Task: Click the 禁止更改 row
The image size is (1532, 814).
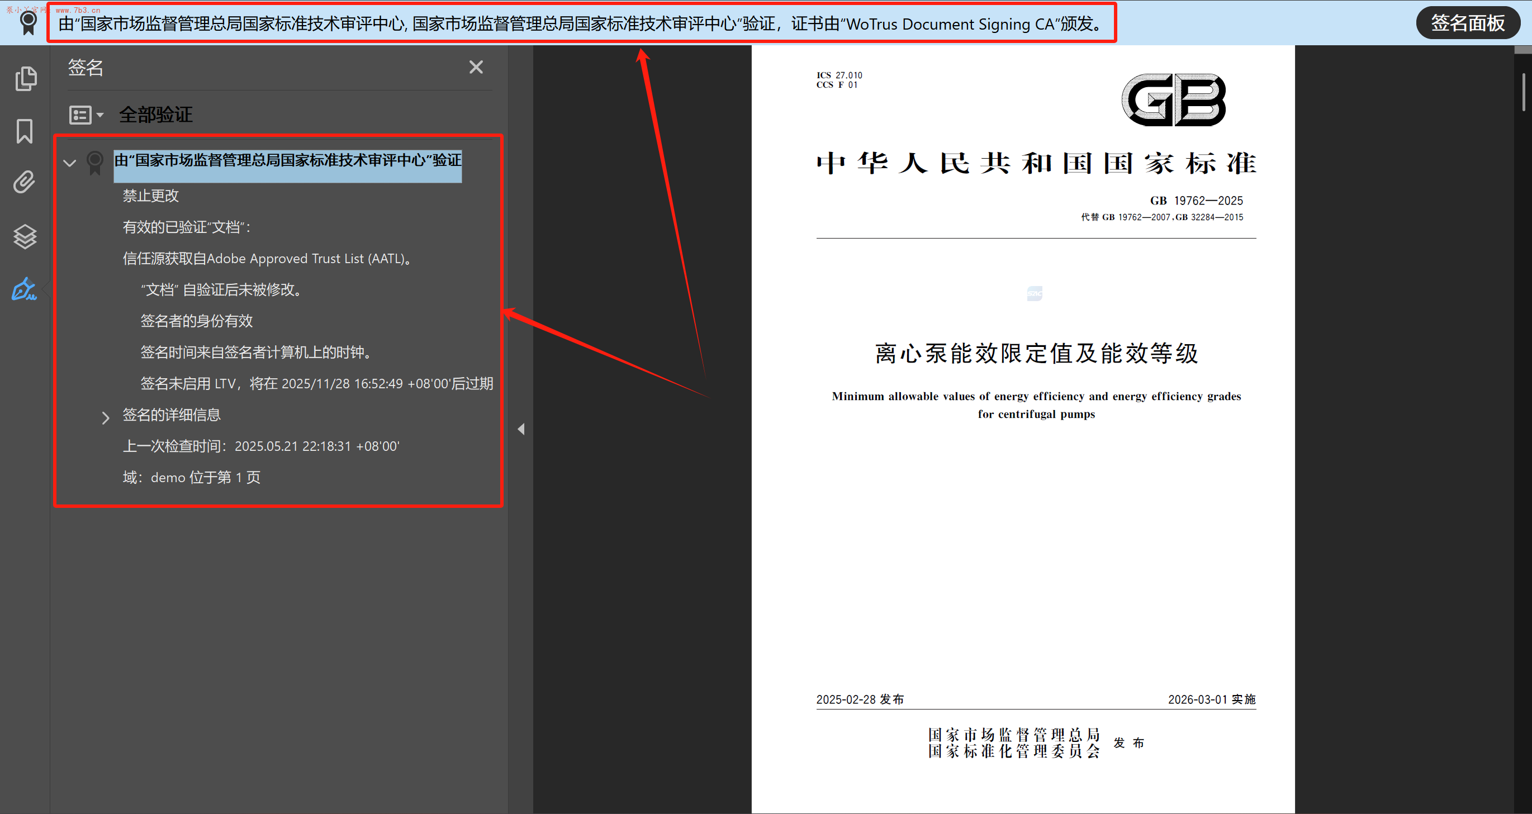Action: point(150,196)
